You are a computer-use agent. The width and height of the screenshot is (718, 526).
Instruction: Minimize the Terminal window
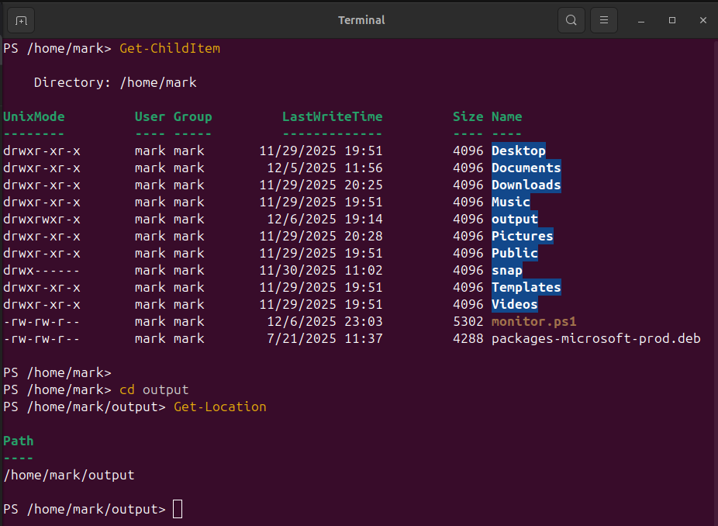tap(641, 20)
